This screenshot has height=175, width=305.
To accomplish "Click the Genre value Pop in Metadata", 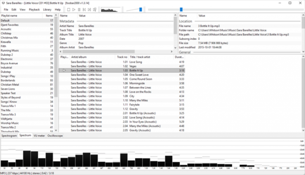I will pyautogui.click(x=81, y=43).
